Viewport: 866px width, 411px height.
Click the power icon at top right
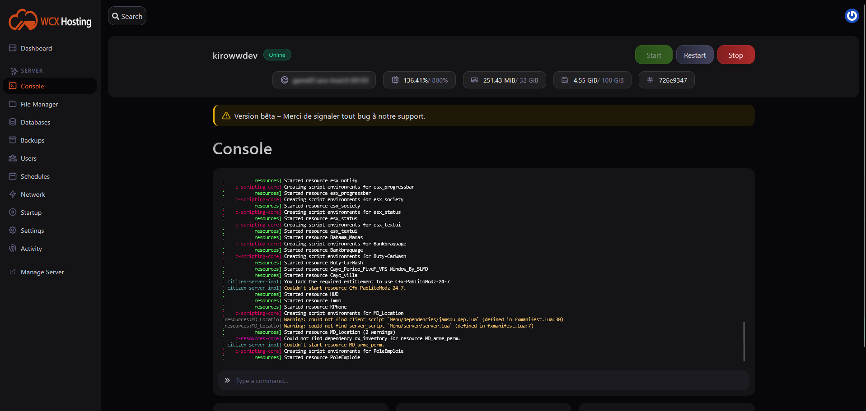pos(852,16)
